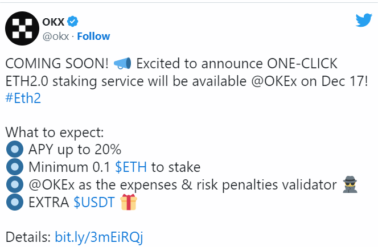
Task: Follow the OKX account
Action: pos(93,36)
